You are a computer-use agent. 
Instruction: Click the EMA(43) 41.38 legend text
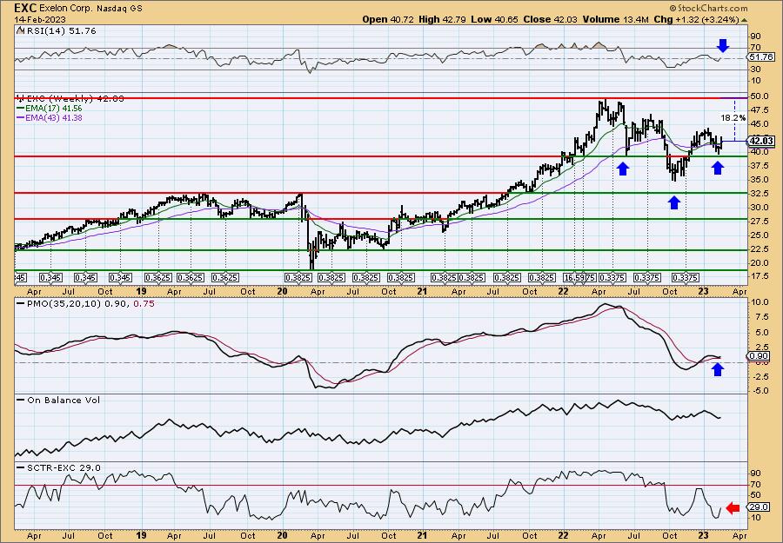pyautogui.click(x=53, y=118)
